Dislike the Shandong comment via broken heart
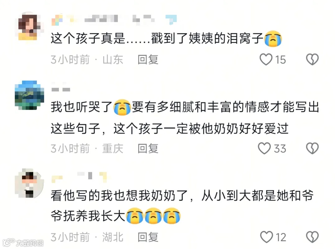 point(312,59)
